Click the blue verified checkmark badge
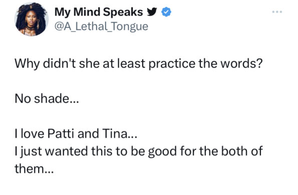298x195 pixels. coord(166,12)
